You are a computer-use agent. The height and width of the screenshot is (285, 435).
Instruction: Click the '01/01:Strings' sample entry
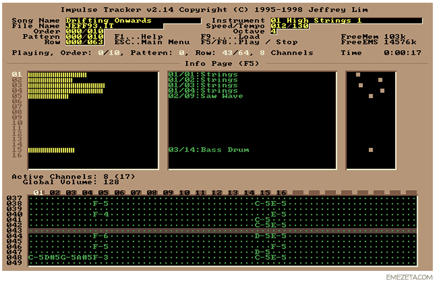pyautogui.click(x=203, y=74)
